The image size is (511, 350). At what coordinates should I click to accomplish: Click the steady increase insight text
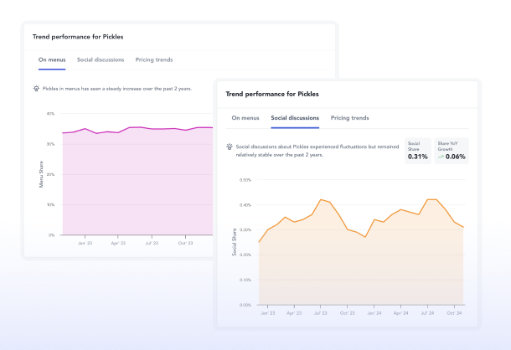117,89
